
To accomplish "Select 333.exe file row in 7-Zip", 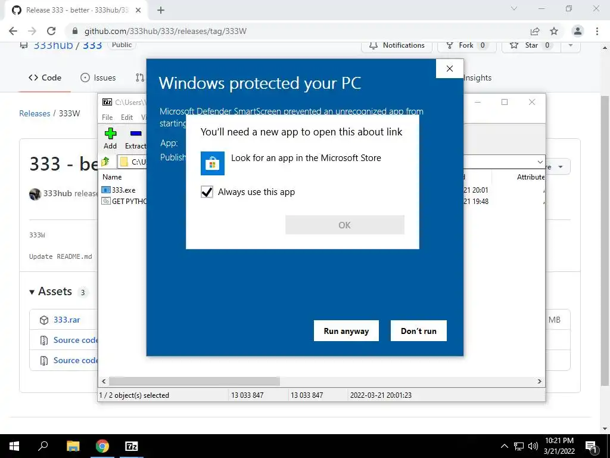I will coord(123,190).
